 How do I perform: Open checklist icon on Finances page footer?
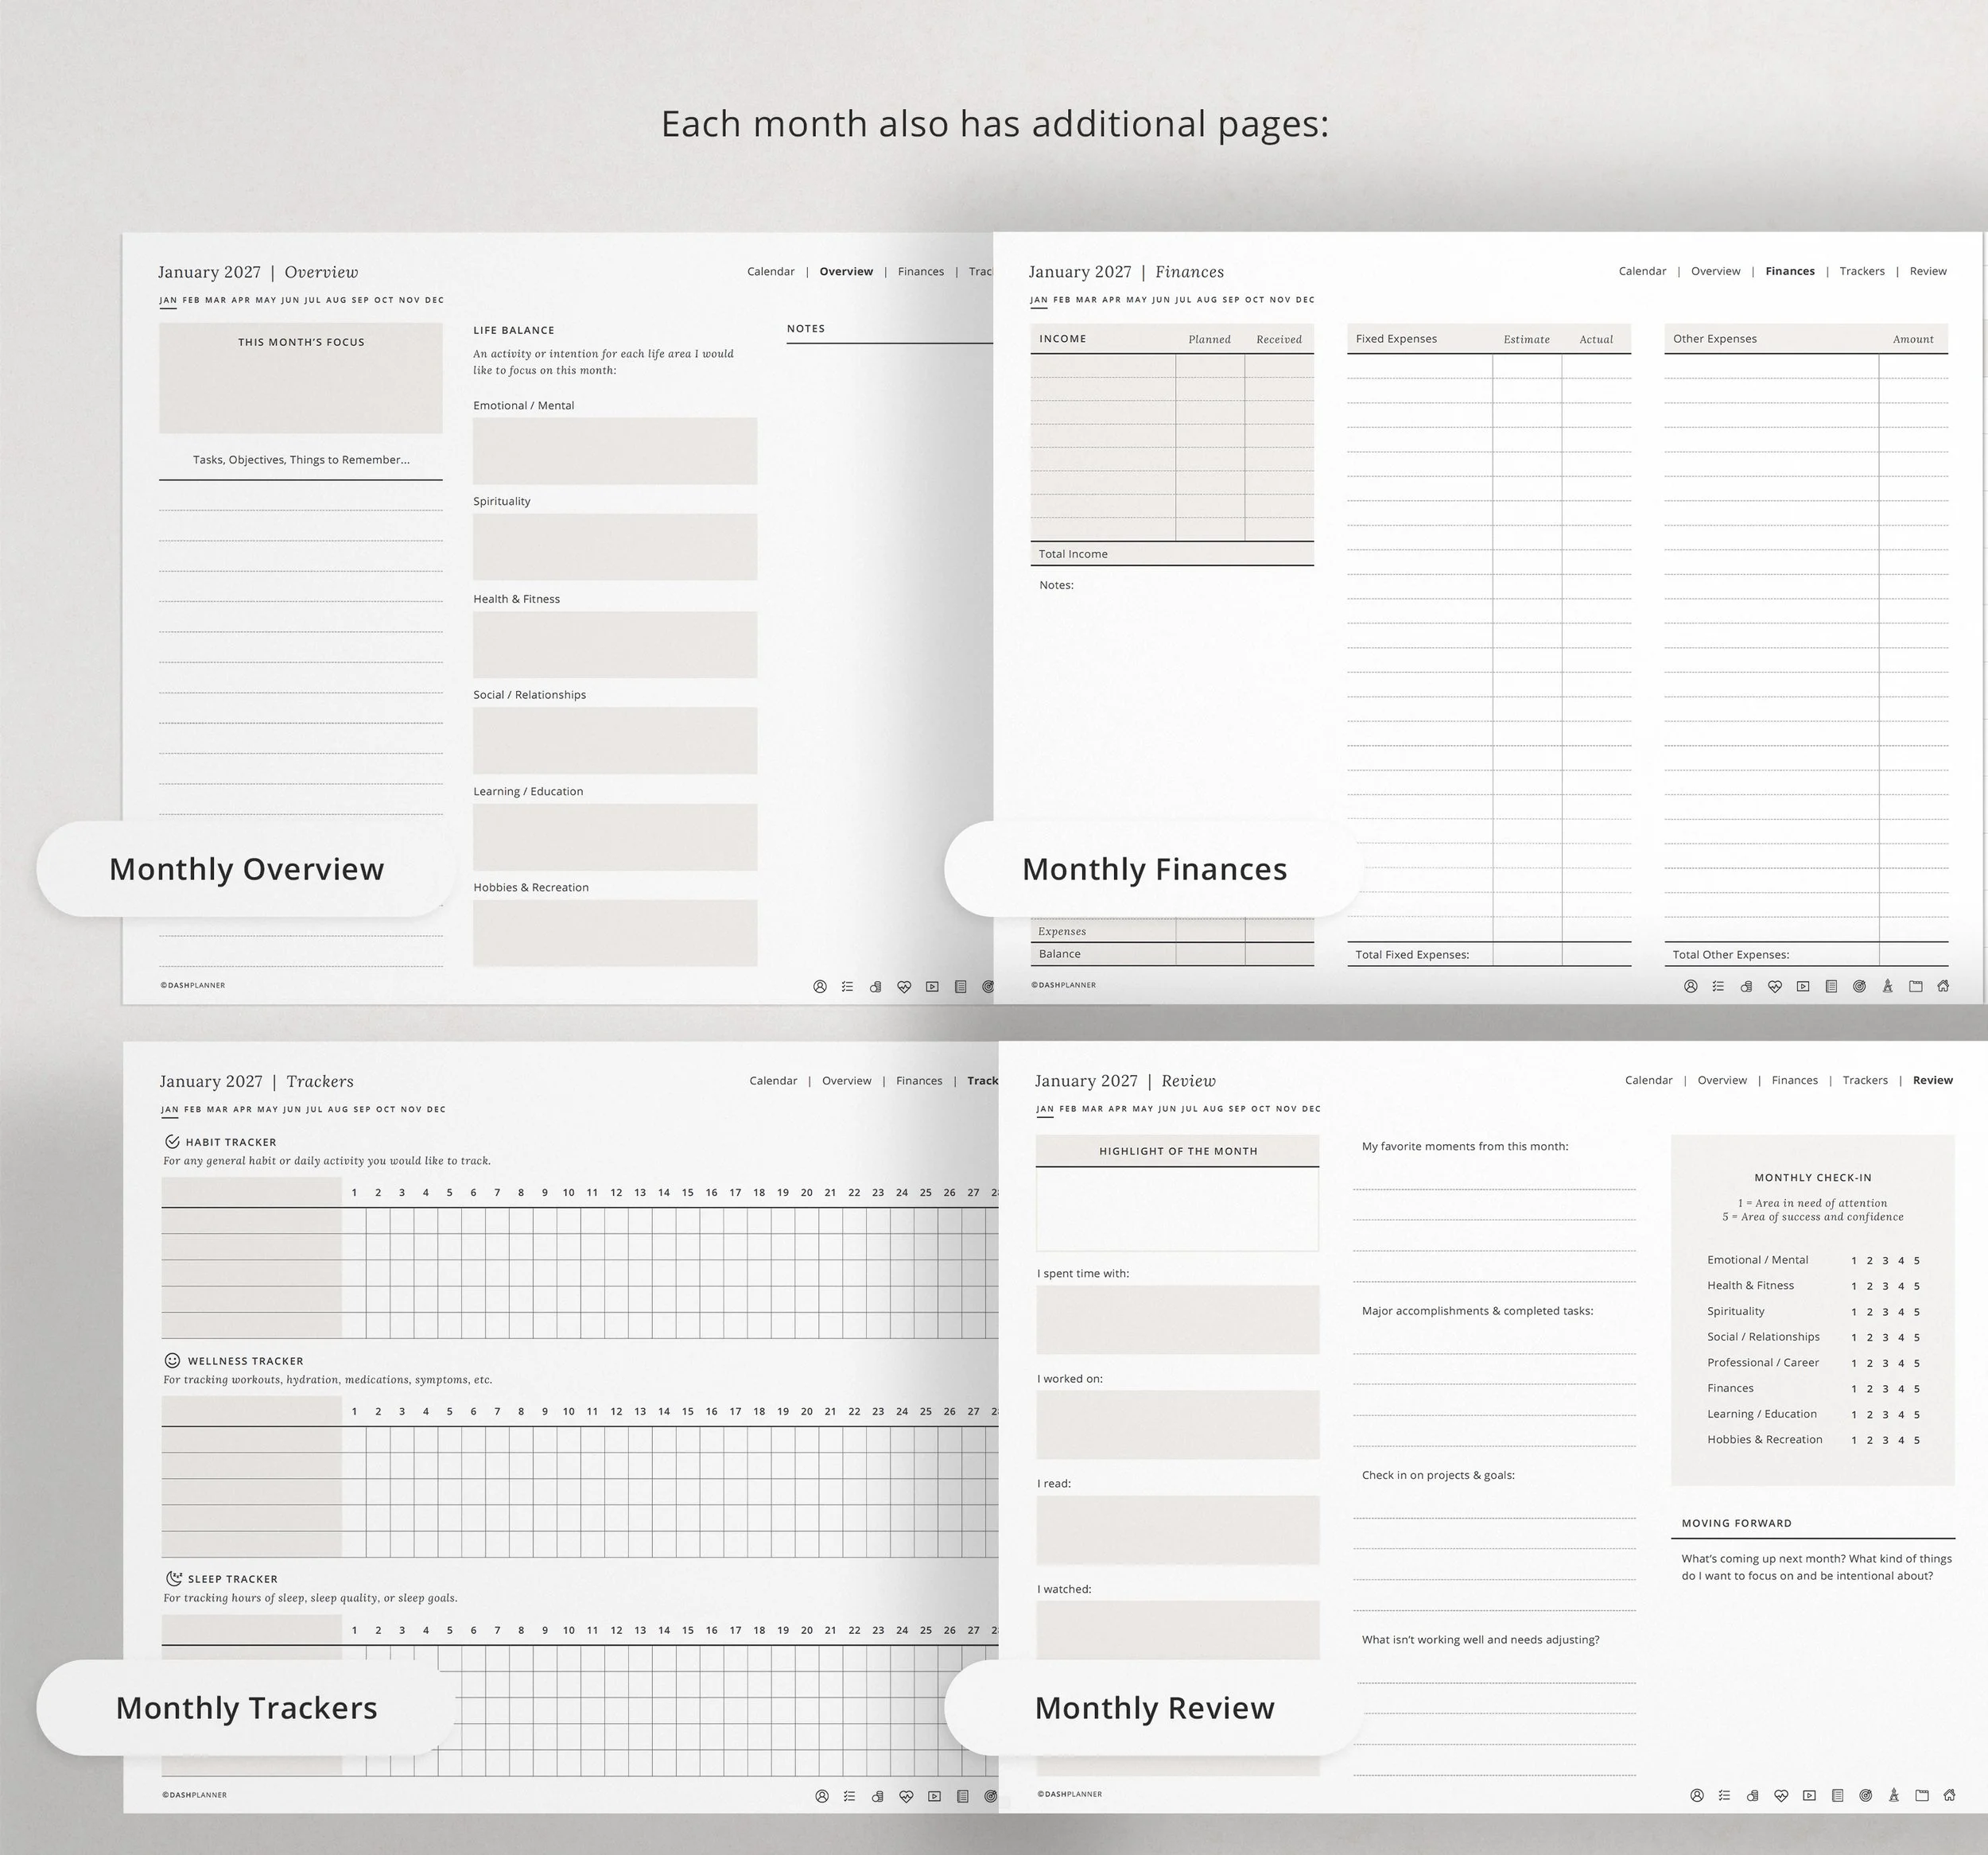[x=1718, y=986]
